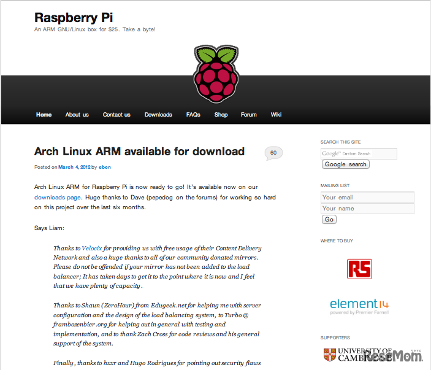
Task: Open the RS Components retailer logo
Action: point(359,269)
